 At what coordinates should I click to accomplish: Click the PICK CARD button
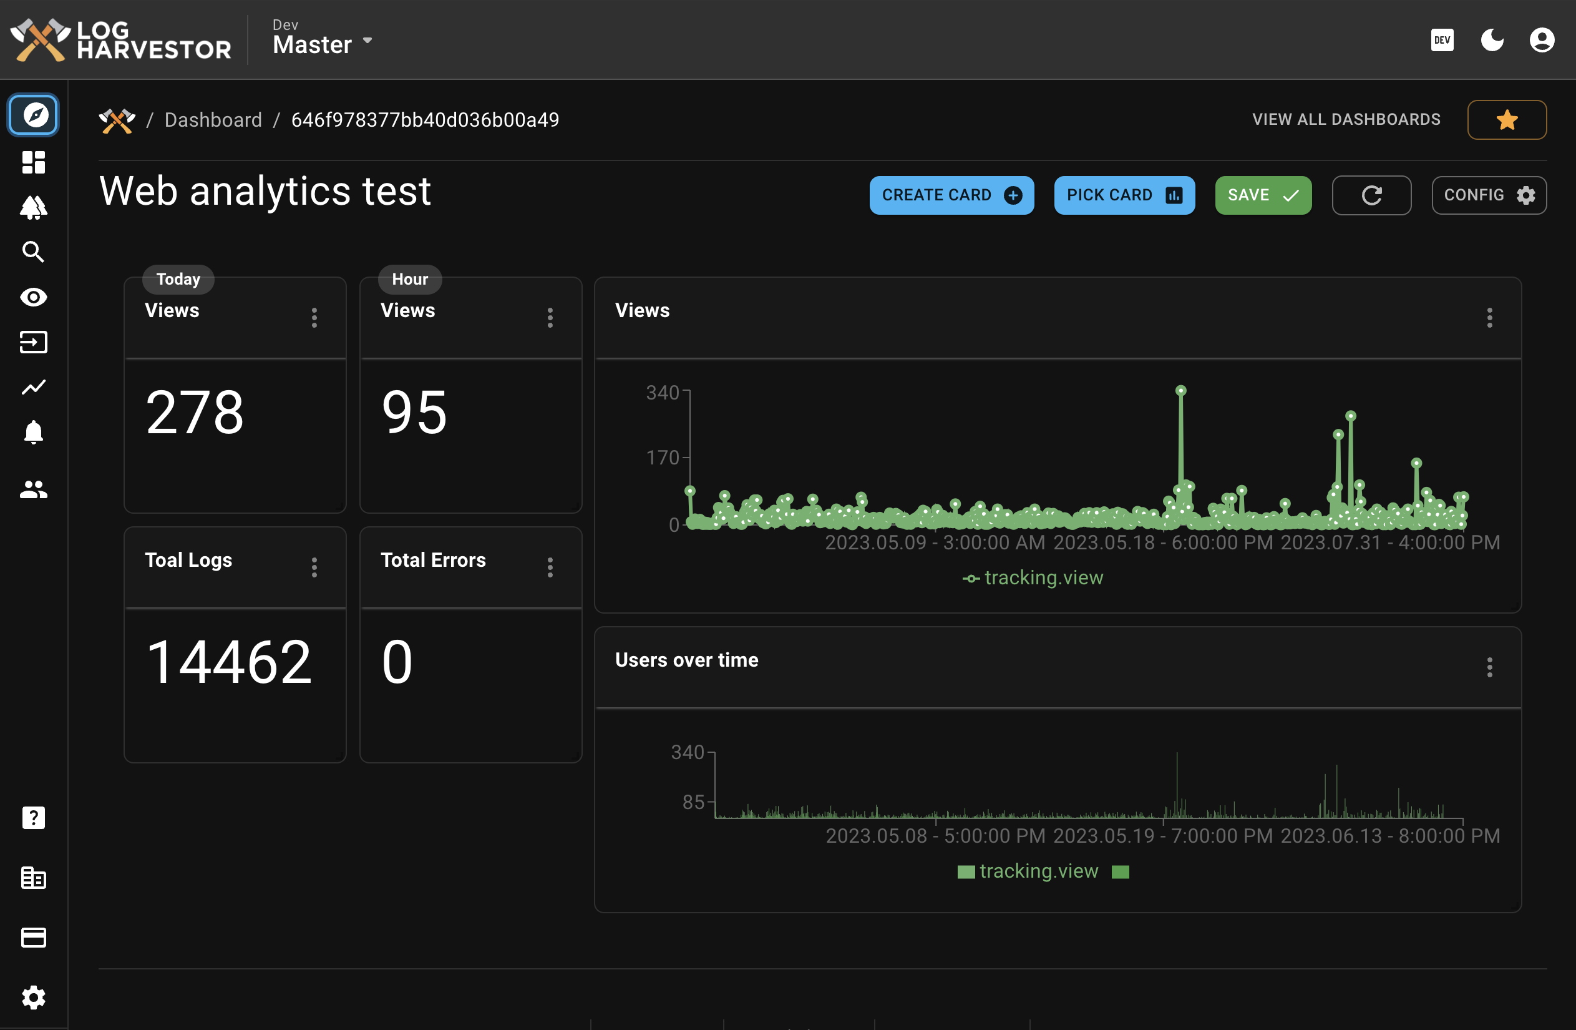pos(1124,194)
